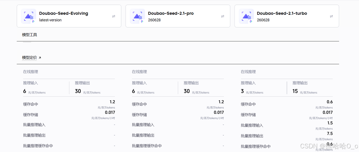Swap model in the Doubao-Seed-2.1-turbo card
This screenshot has height=152, width=359.
pyautogui.click(x=332, y=16)
